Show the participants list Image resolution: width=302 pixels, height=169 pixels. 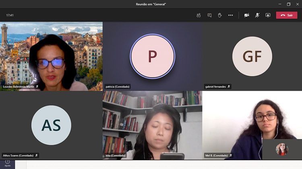coord(199,15)
